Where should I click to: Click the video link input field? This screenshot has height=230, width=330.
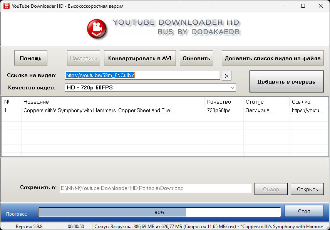coord(142,76)
